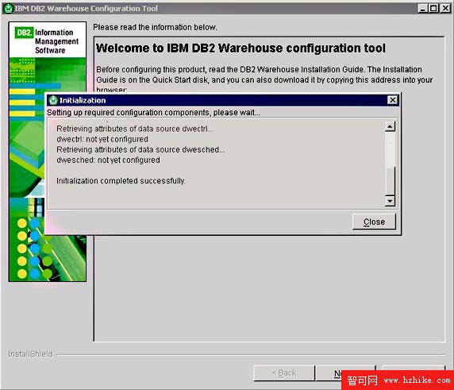
Task: Click 'dwesched: not yet configured' log line
Action: click(x=108, y=160)
